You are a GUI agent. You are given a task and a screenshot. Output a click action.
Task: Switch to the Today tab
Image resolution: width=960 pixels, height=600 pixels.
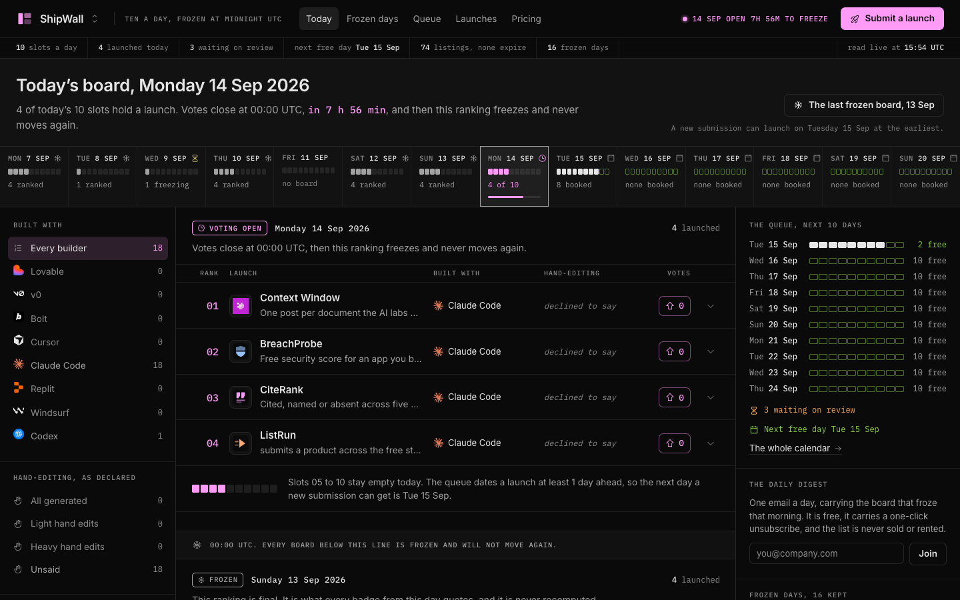[x=319, y=19]
